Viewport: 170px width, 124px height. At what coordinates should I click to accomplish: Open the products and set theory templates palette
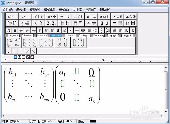(x=104, y=23)
